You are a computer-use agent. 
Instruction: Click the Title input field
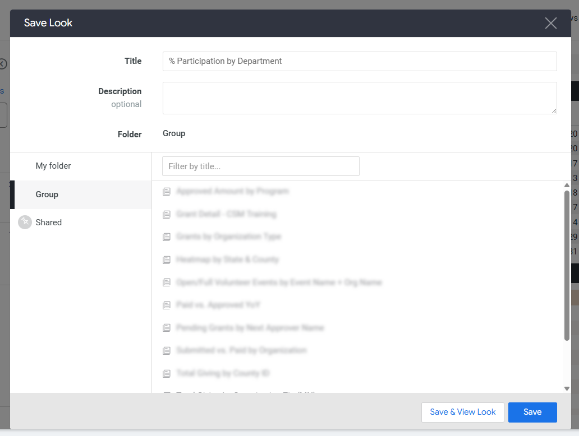coord(360,61)
